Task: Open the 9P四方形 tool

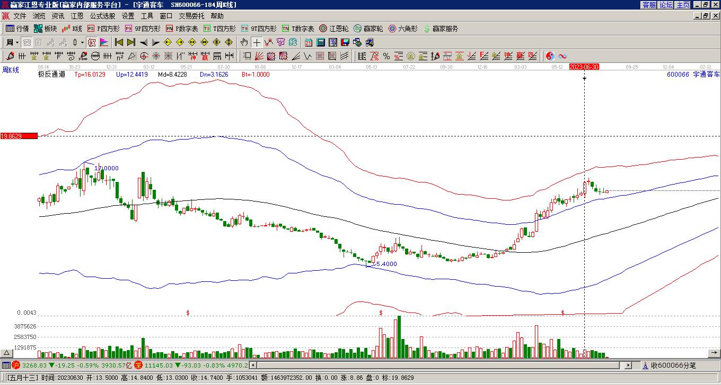Action: pos(143,29)
